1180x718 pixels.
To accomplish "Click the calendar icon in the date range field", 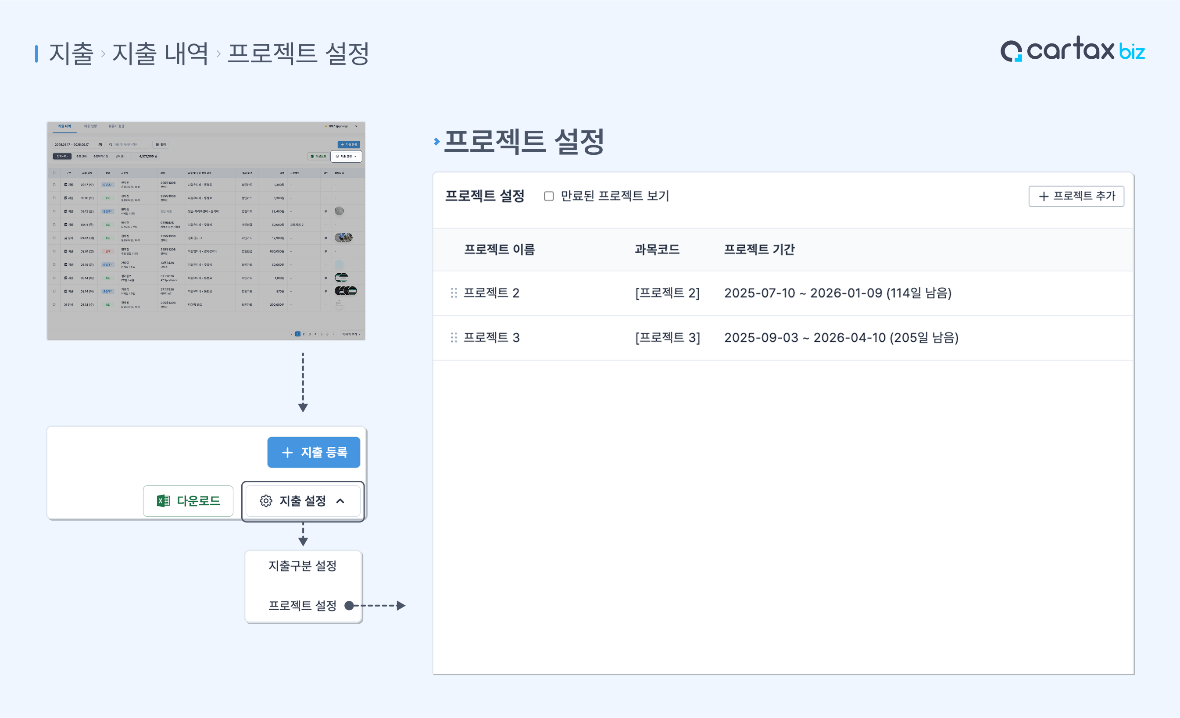I will [x=100, y=144].
